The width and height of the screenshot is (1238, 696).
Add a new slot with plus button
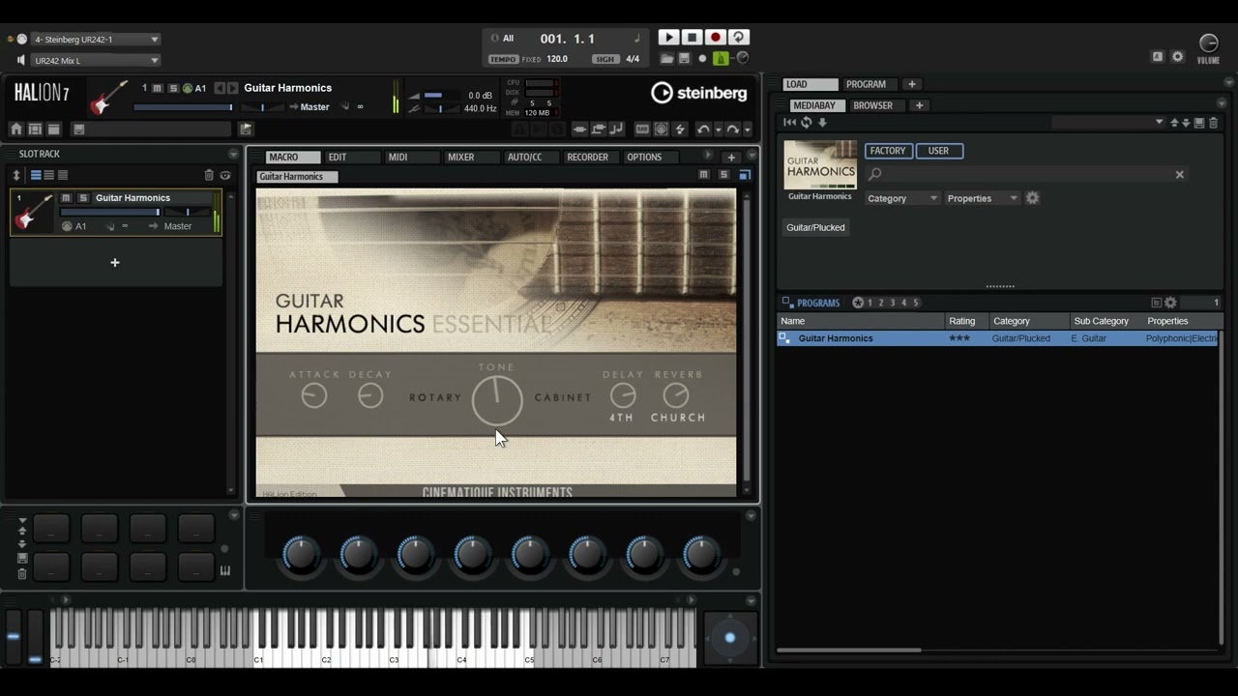pos(115,263)
